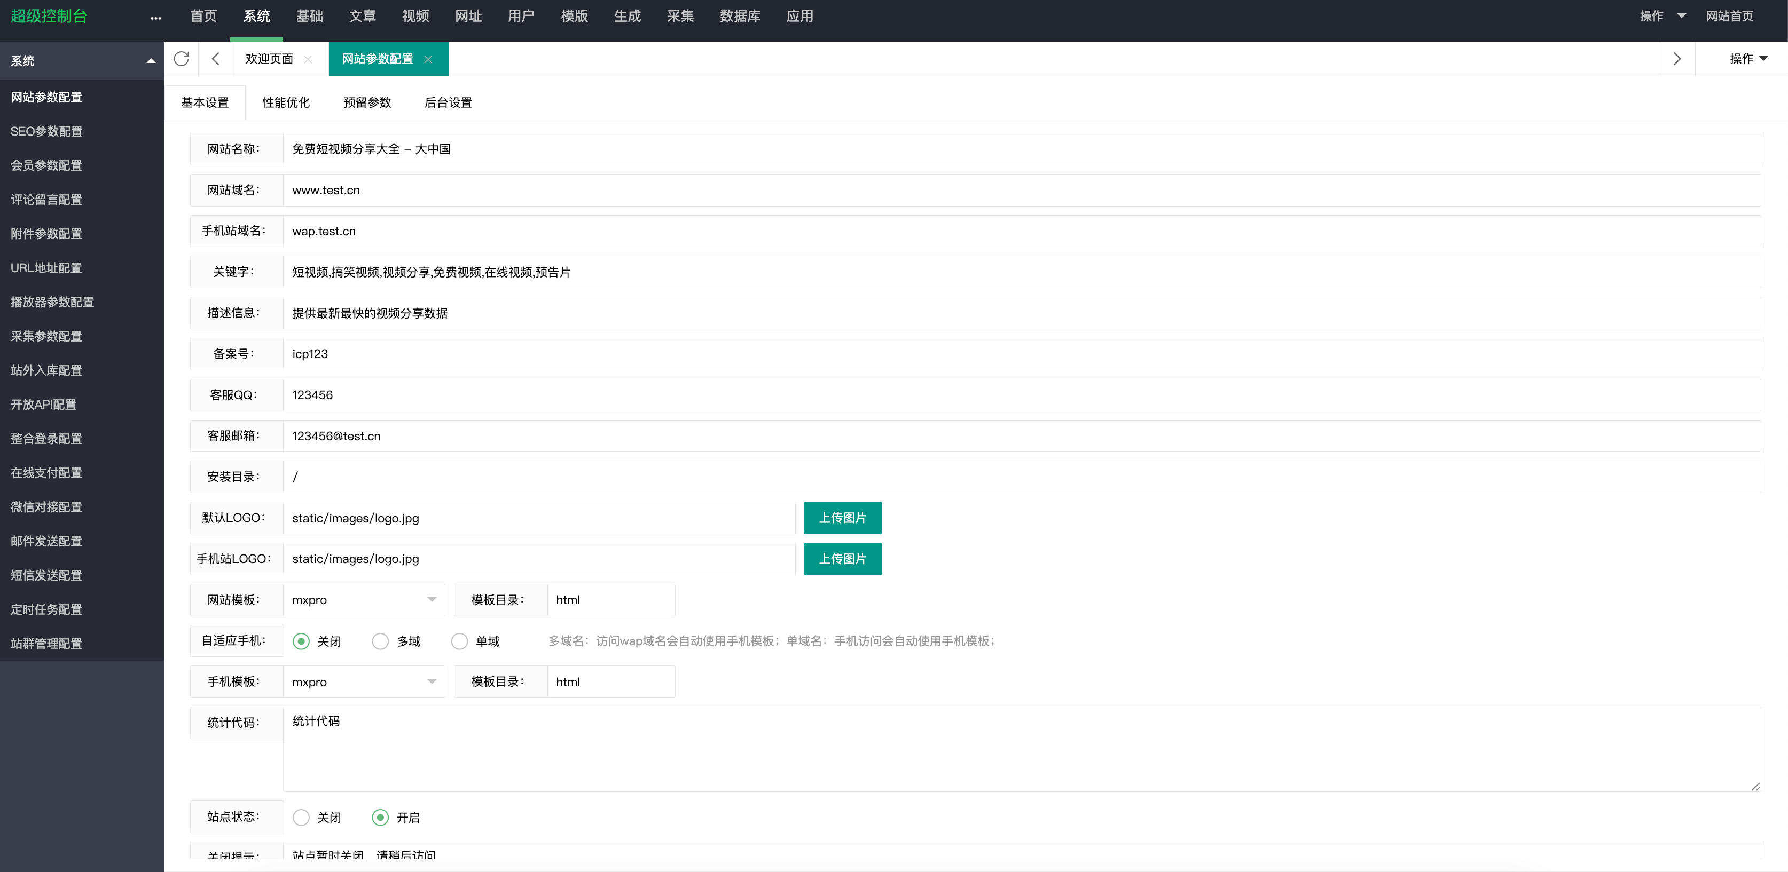Open the 手机模板 dropdown
This screenshot has width=1788, height=872.
[x=364, y=681]
